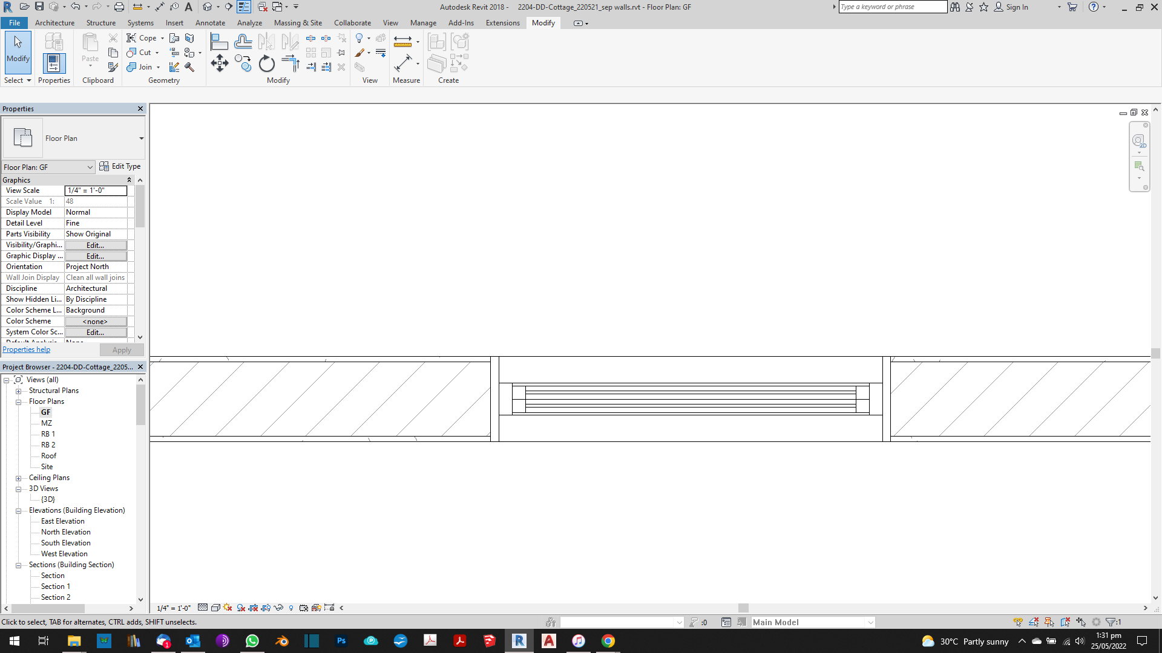The width and height of the screenshot is (1162, 653).
Task: Expand the Ceiling Plans node in Project Browser
Action: tap(19, 478)
